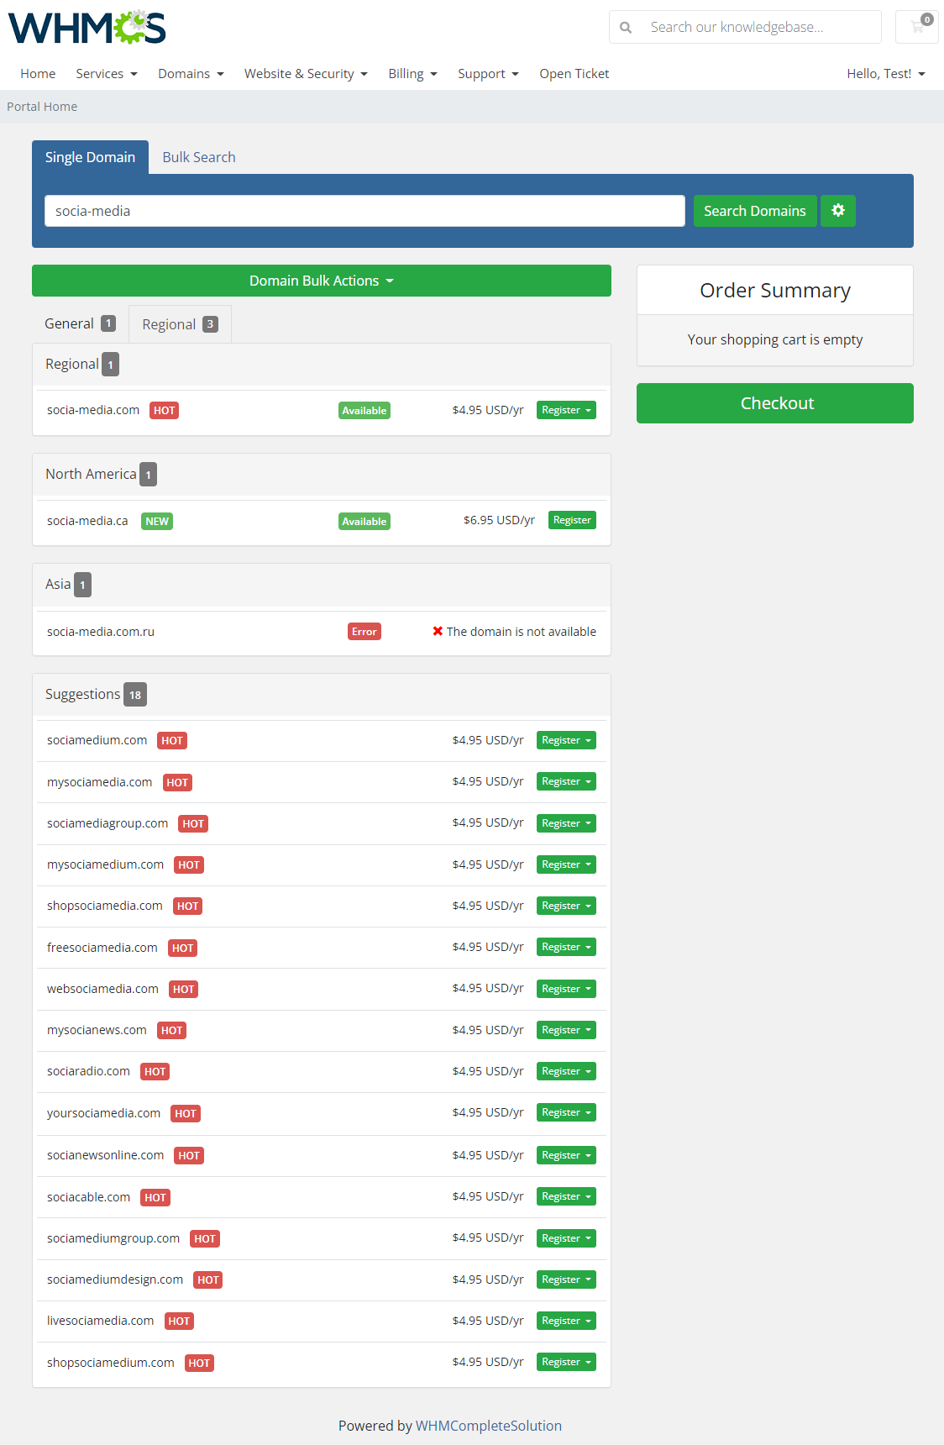The width and height of the screenshot is (944, 1445).
Task: Click Your shopping cart is empty text
Action: [x=775, y=339]
